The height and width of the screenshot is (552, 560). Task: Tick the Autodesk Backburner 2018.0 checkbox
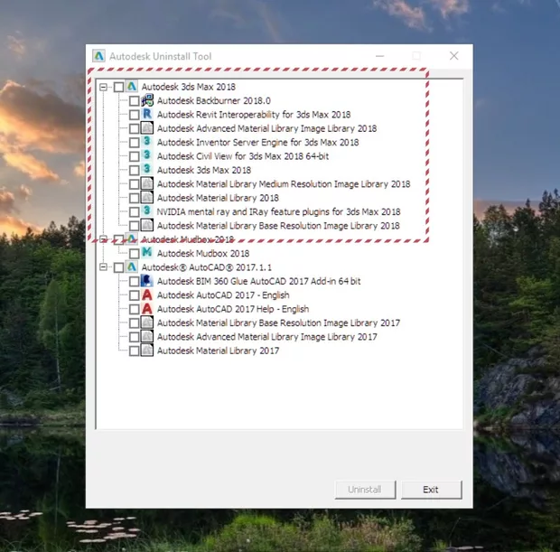click(x=135, y=101)
